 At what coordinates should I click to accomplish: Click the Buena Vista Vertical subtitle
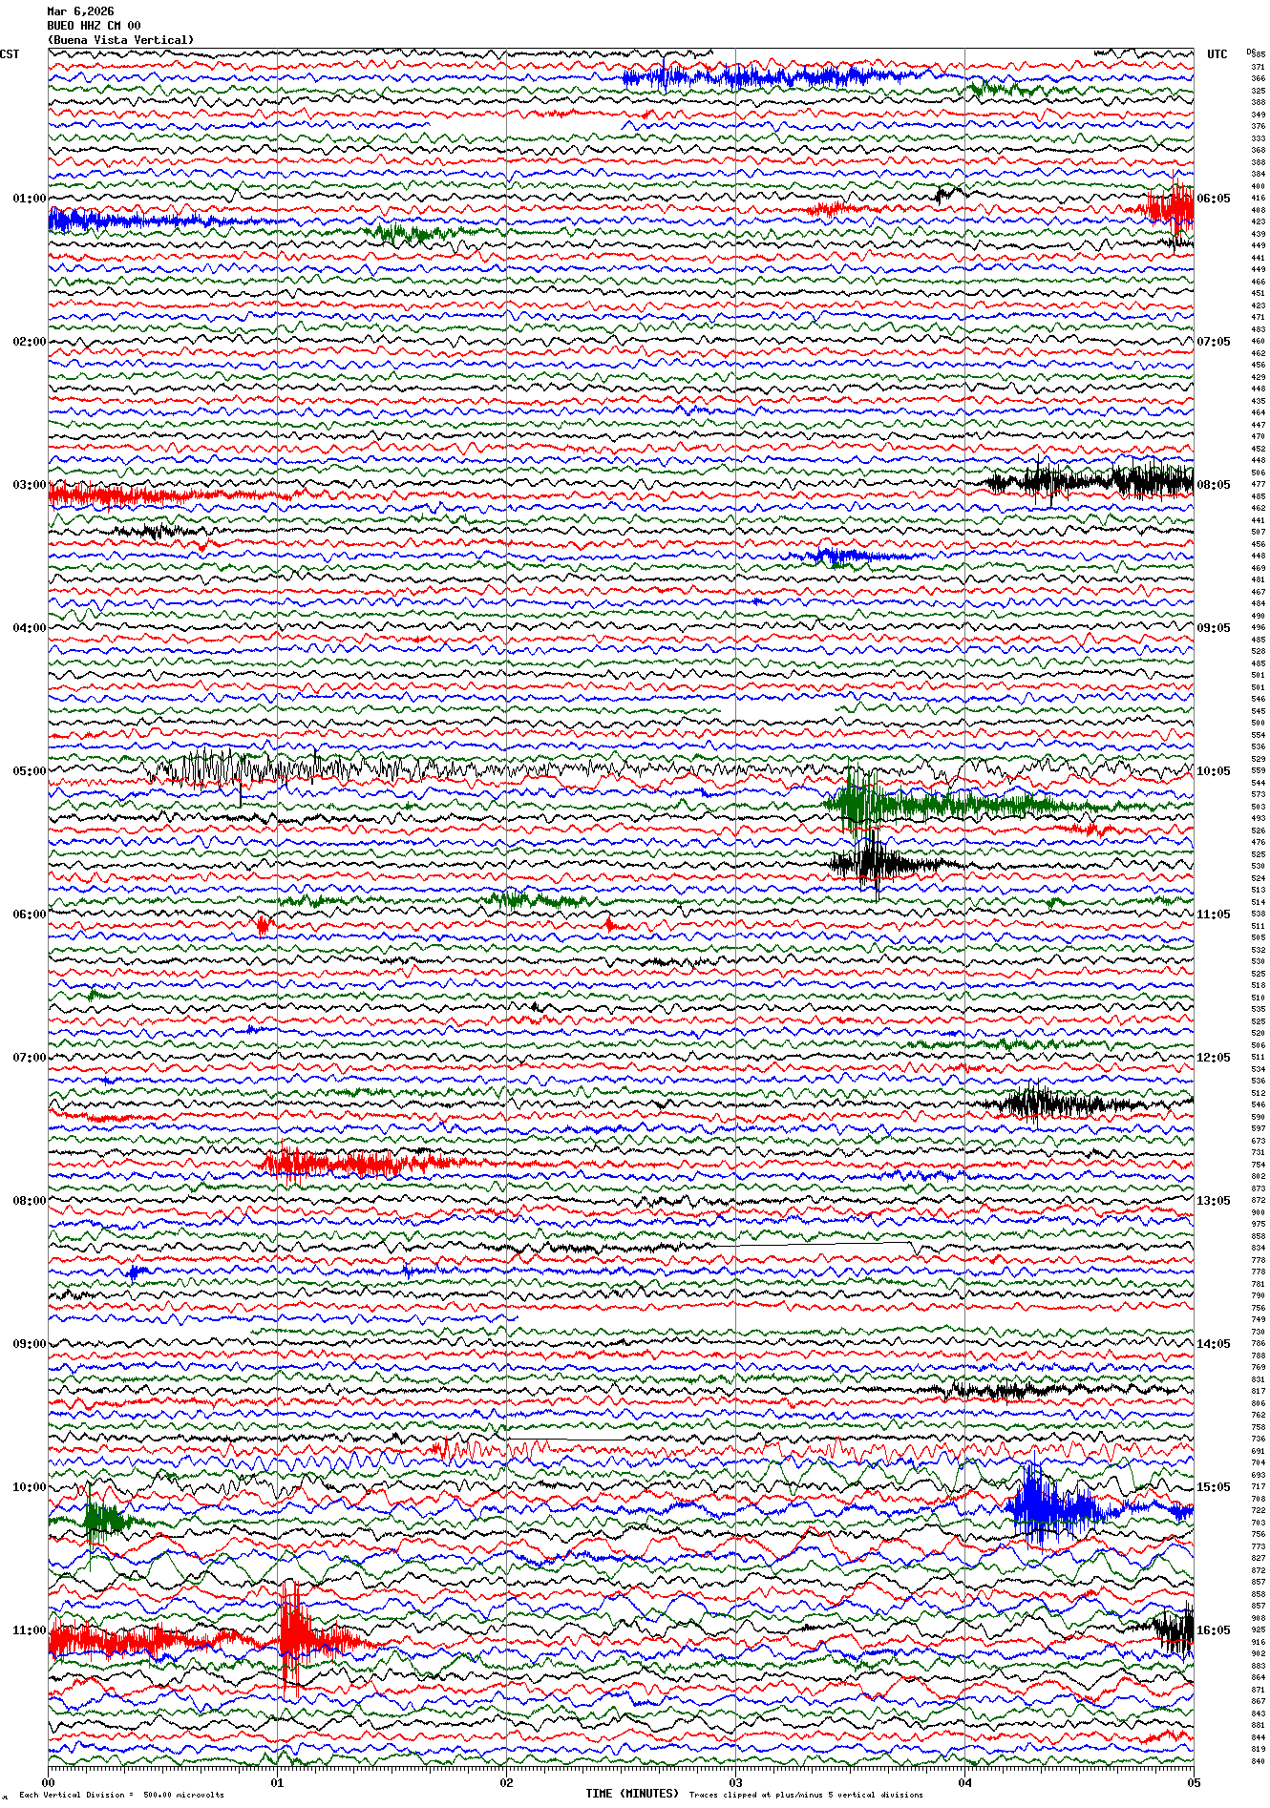(120, 40)
